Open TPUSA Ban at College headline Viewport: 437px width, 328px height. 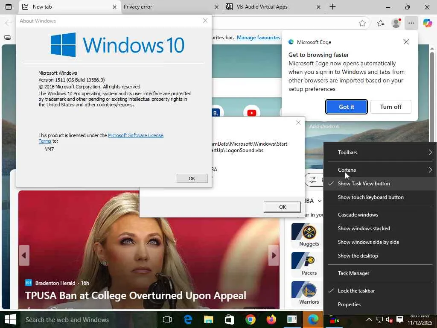[x=135, y=296]
